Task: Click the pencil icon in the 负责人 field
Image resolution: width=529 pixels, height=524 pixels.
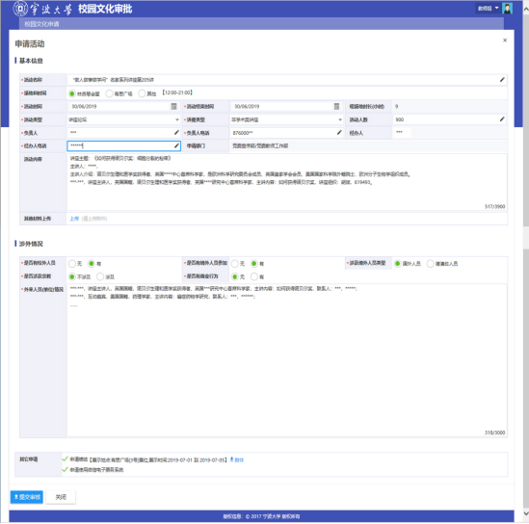Action: point(176,133)
